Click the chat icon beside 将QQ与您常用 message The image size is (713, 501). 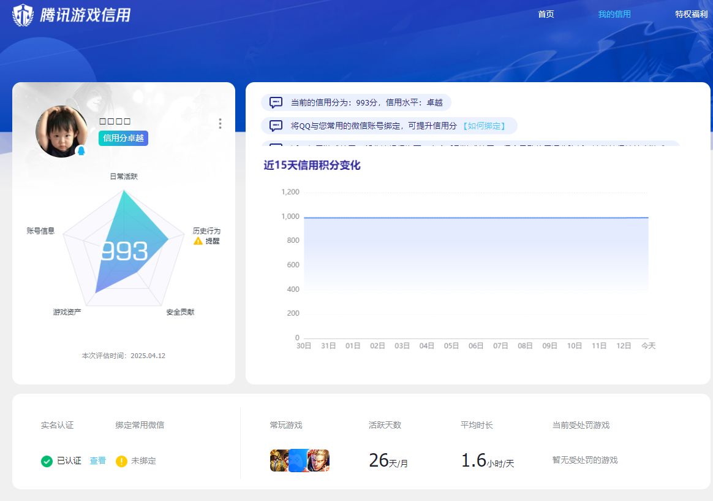click(276, 126)
